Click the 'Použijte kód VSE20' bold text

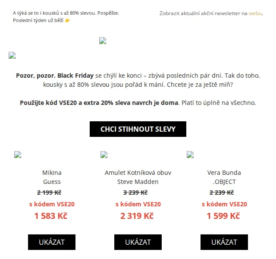(48, 103)
